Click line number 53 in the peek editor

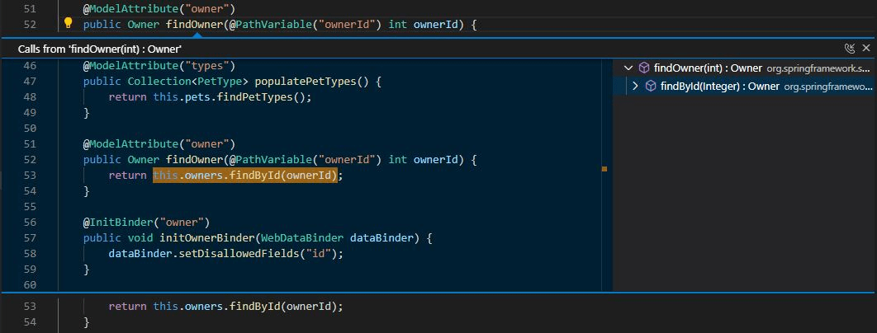coord(31,176)
